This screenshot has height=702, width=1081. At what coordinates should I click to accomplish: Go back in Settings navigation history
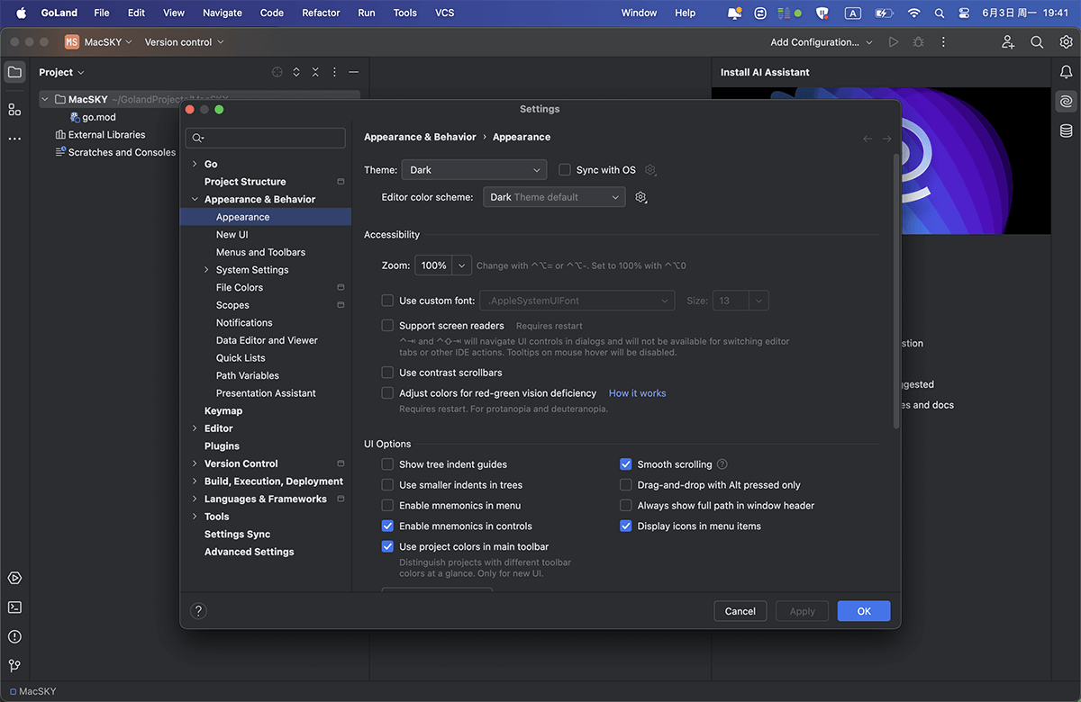868,139
